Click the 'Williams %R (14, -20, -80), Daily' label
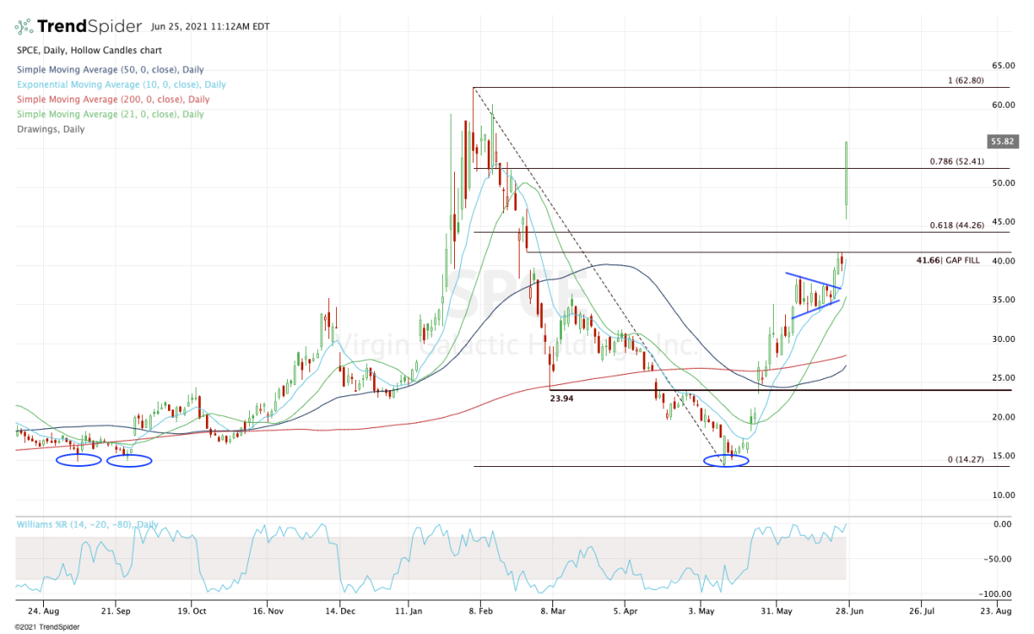1034x634 pixels. 87,525
